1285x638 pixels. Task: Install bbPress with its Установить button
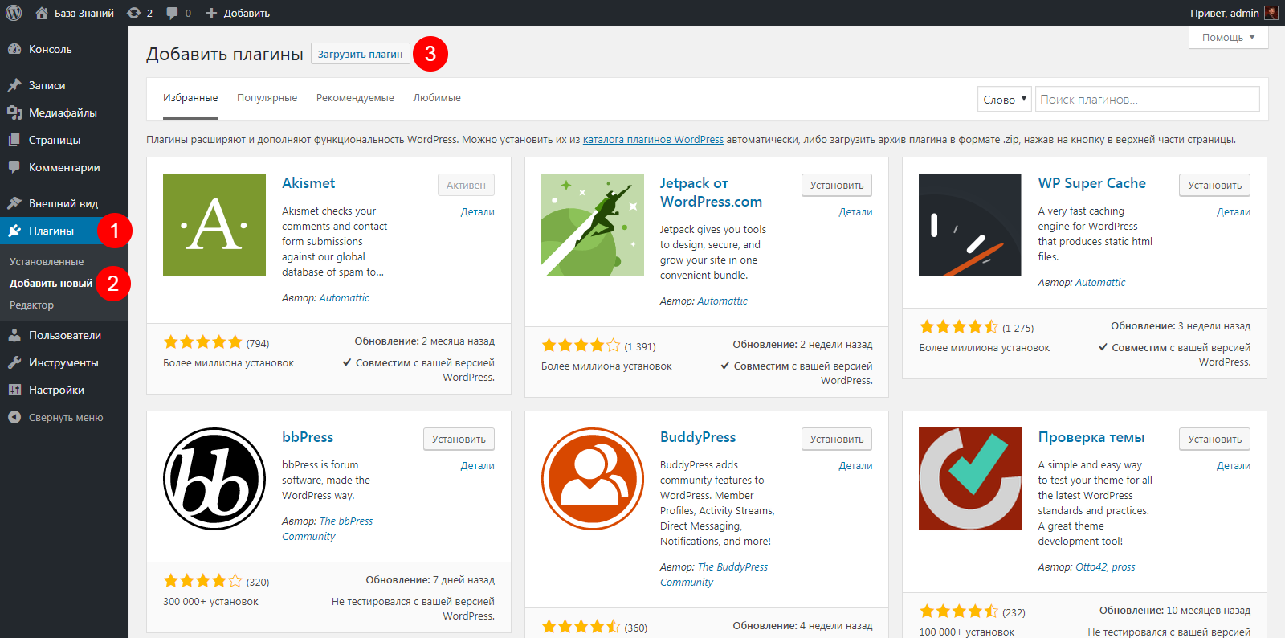459,439
